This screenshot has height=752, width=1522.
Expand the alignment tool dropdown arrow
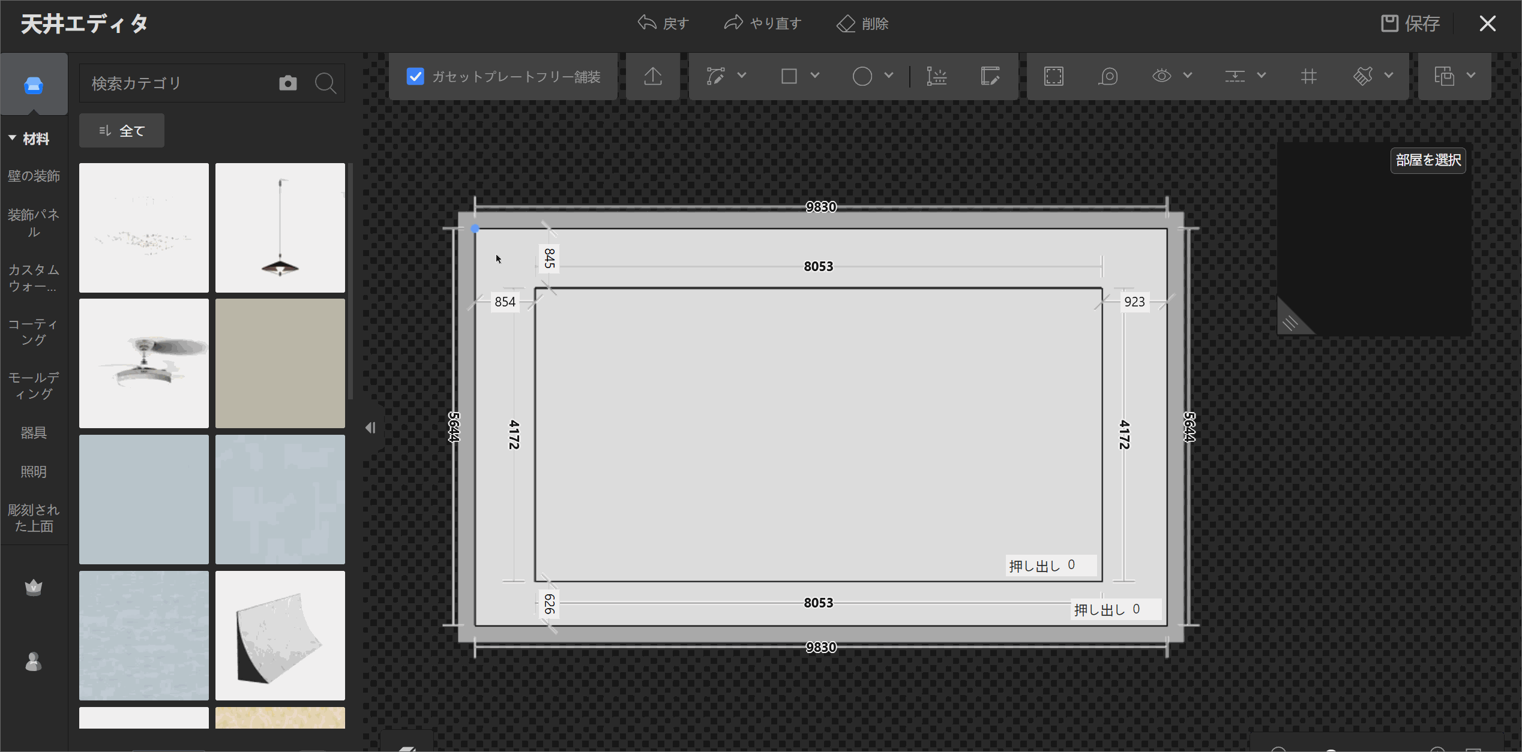pyautogui.click(x=1262, y=76)
